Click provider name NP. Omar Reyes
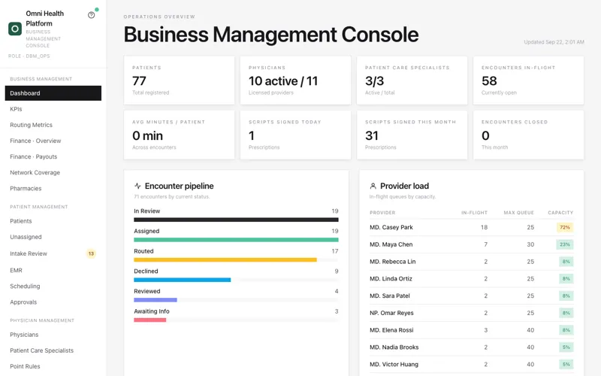The height and width of the screenshot is (376, 601). point(391,313)
